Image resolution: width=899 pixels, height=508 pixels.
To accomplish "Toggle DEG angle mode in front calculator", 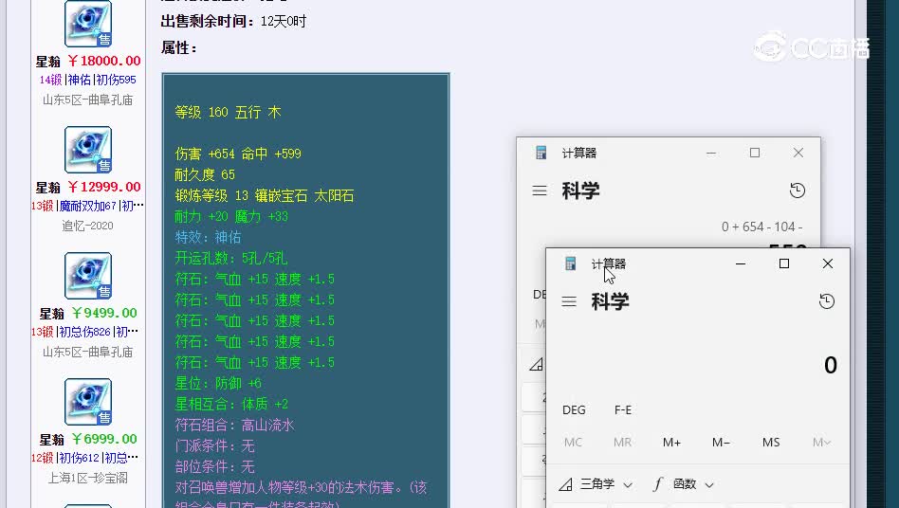I will click(x=574, y=410).
